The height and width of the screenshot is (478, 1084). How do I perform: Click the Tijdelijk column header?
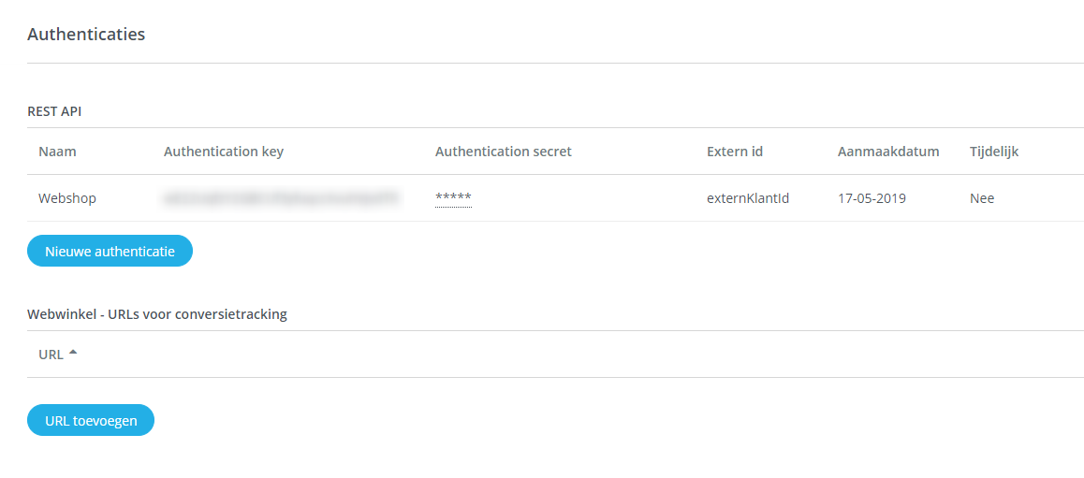tap(994, 152)
